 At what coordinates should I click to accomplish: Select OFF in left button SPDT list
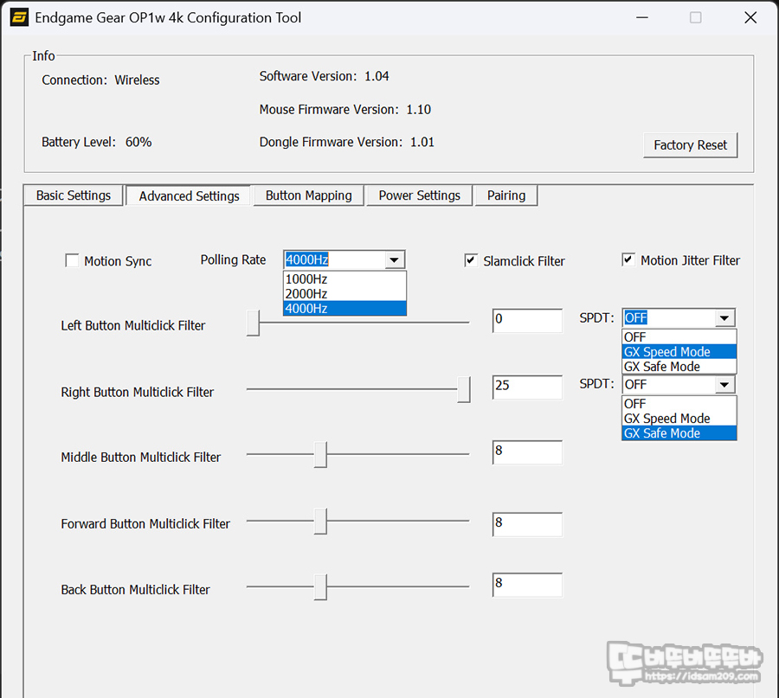[x=679, y=337]
